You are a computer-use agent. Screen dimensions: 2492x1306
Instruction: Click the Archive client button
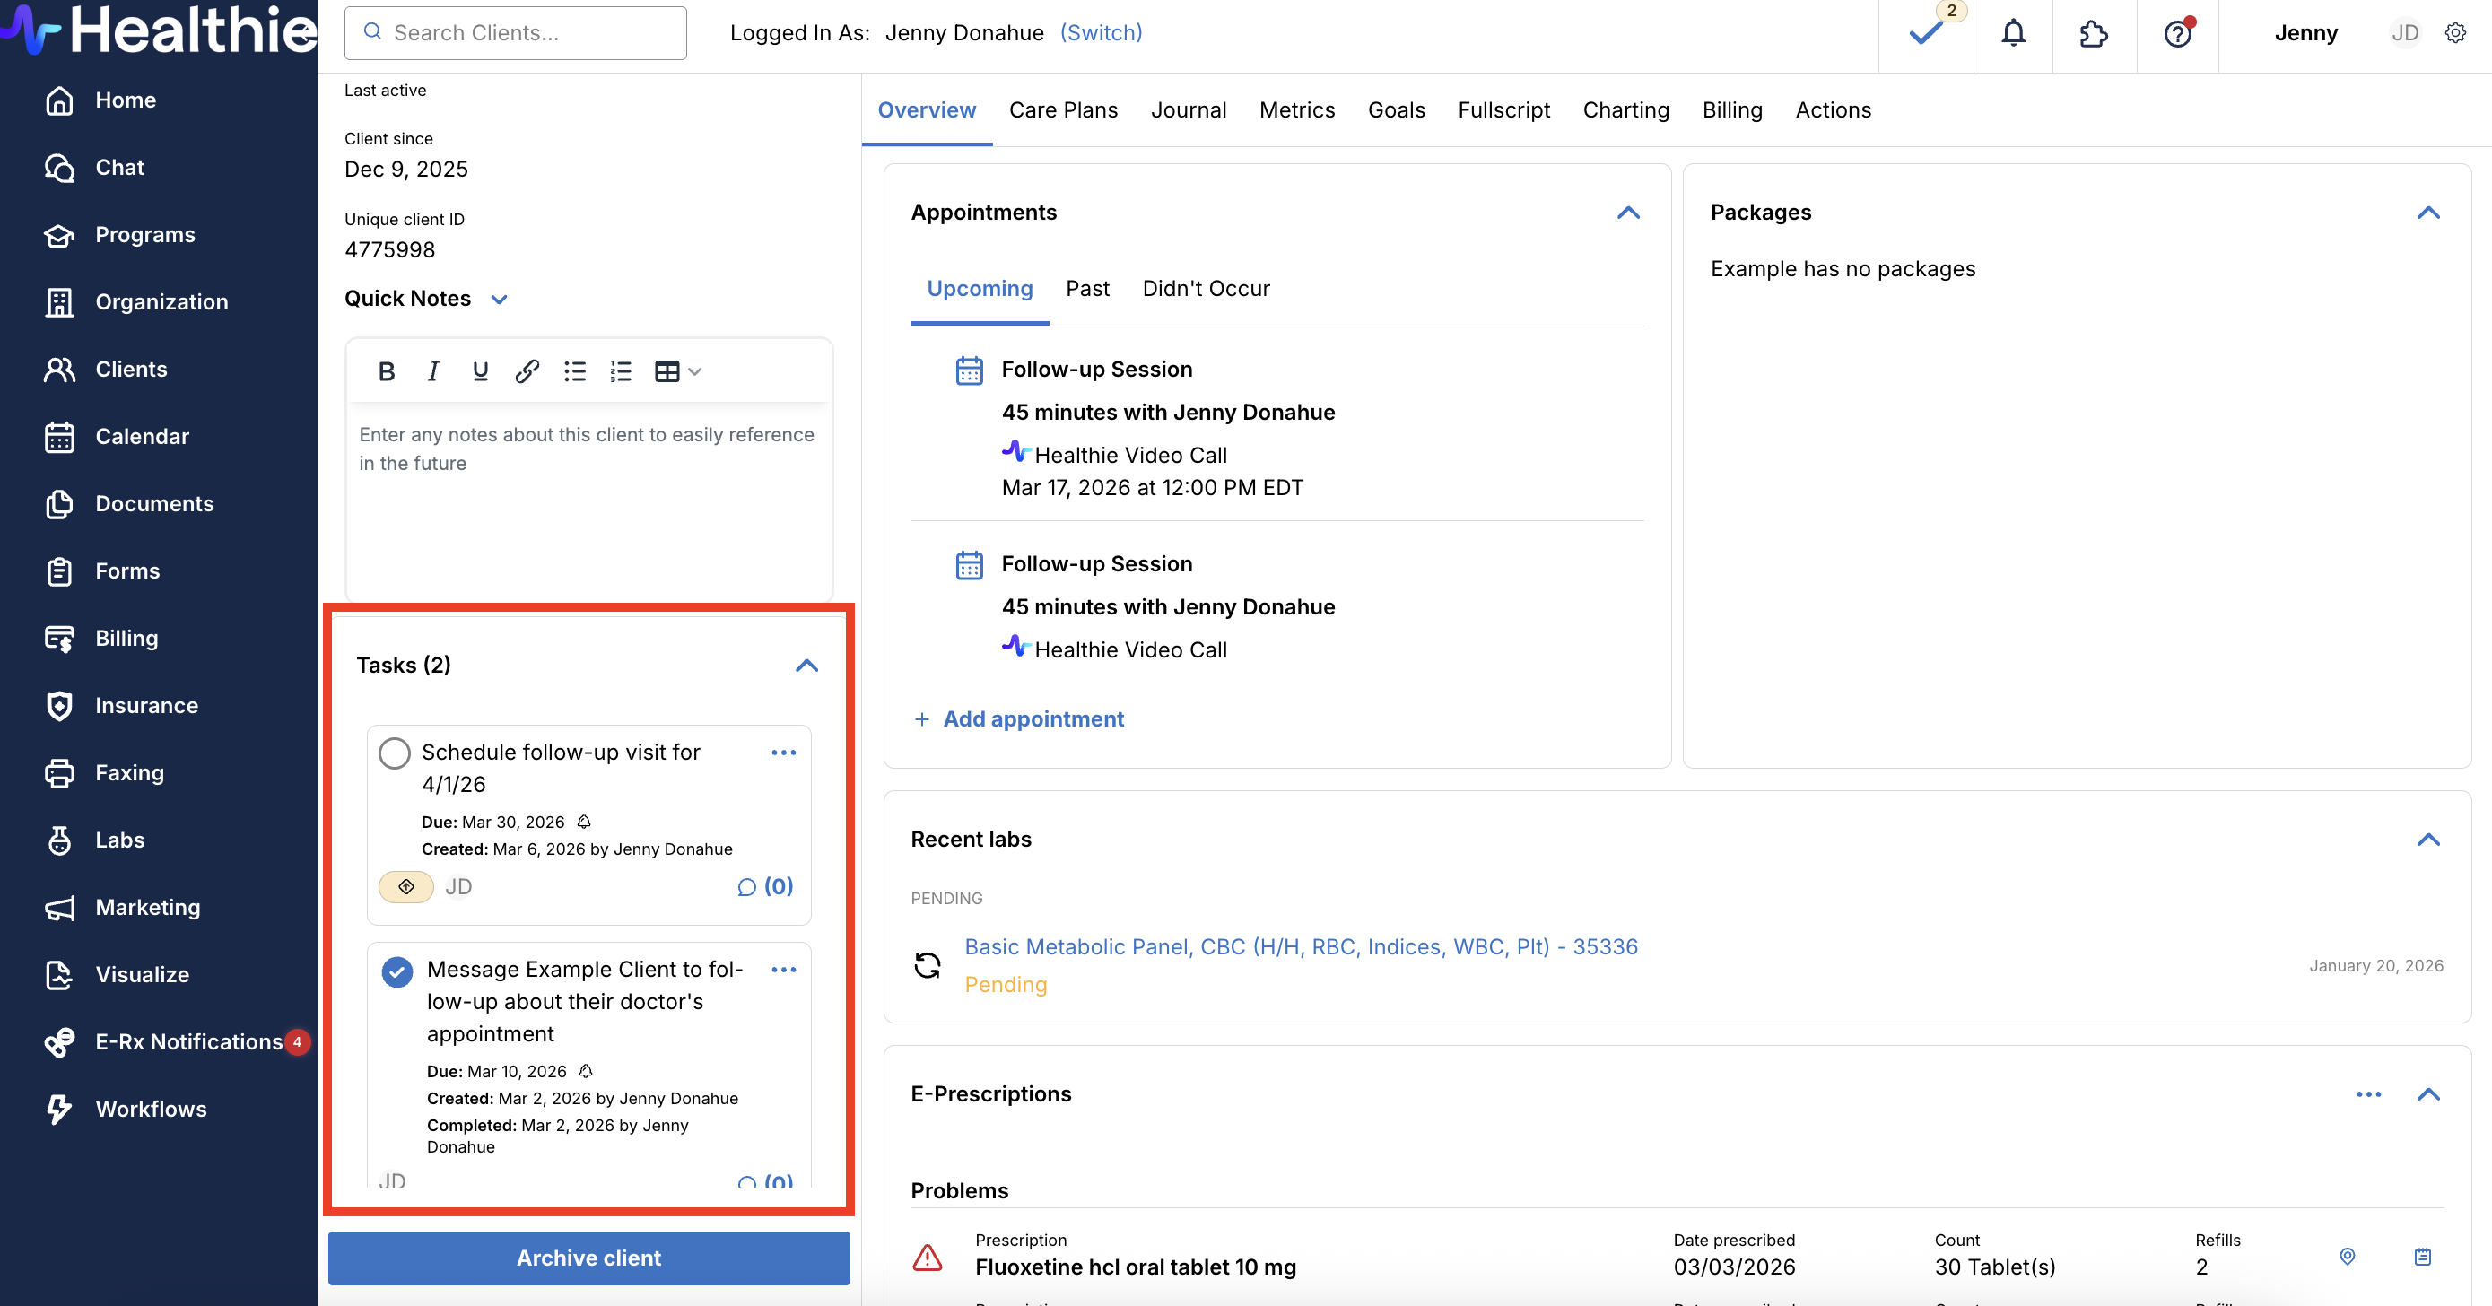pyautogui.click(x=588, y=1258)
